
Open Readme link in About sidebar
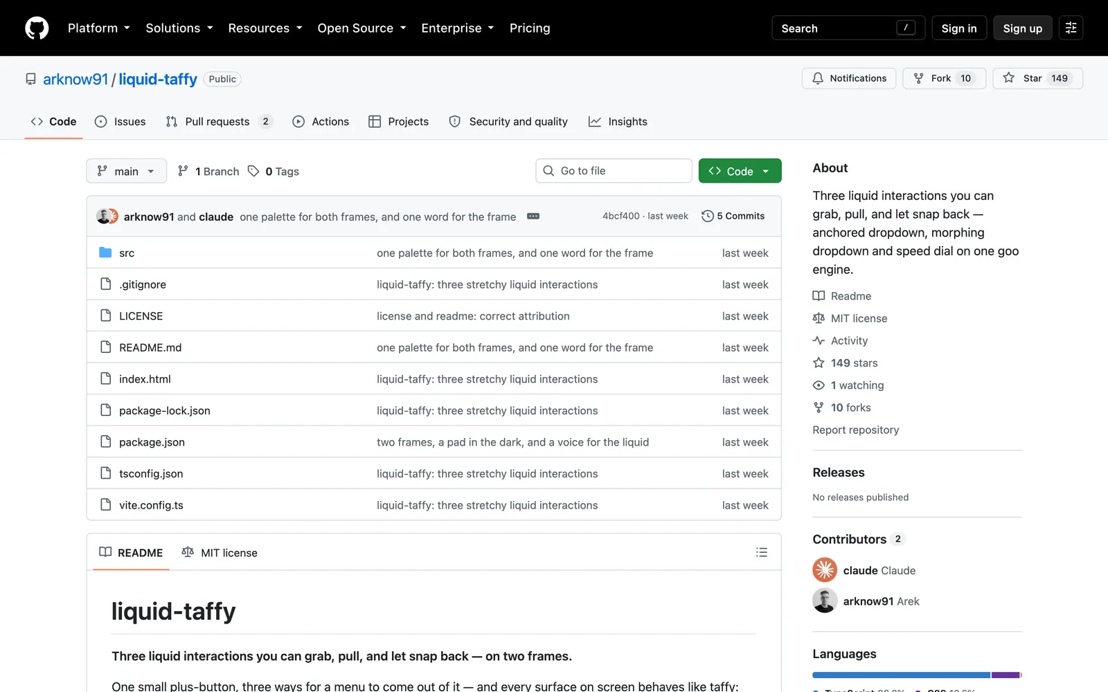pyautogui.click(x=842, y=296)
